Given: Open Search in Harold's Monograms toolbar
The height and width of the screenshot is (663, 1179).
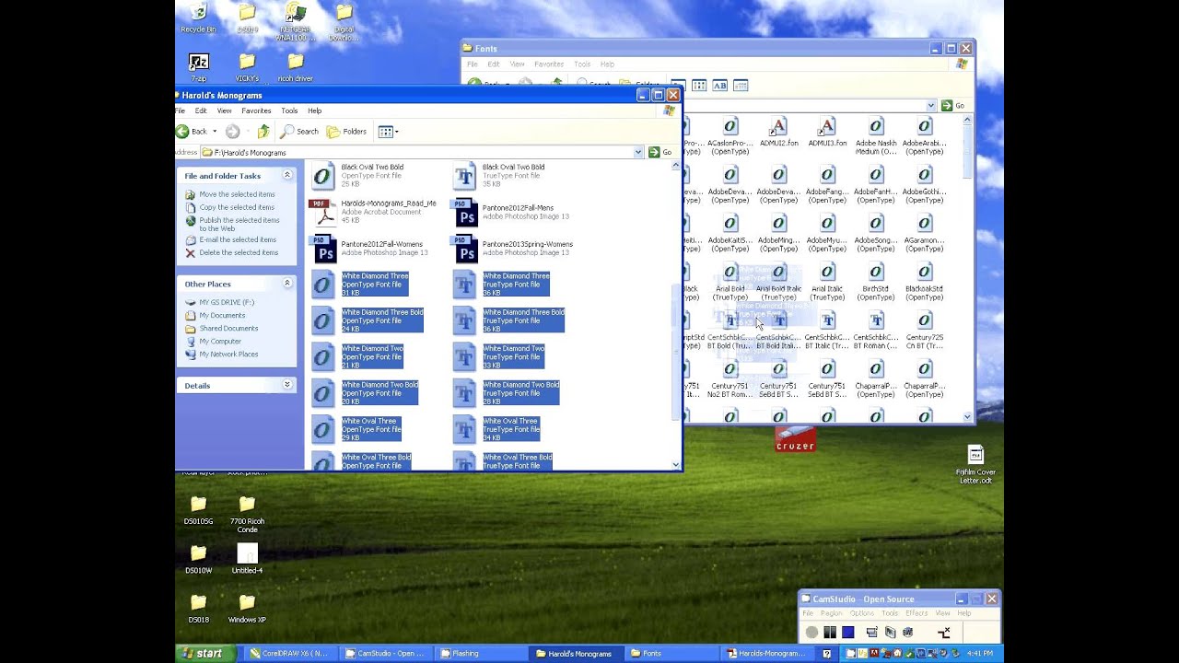Looking at the screenshot, I should [x=300, y=132].
